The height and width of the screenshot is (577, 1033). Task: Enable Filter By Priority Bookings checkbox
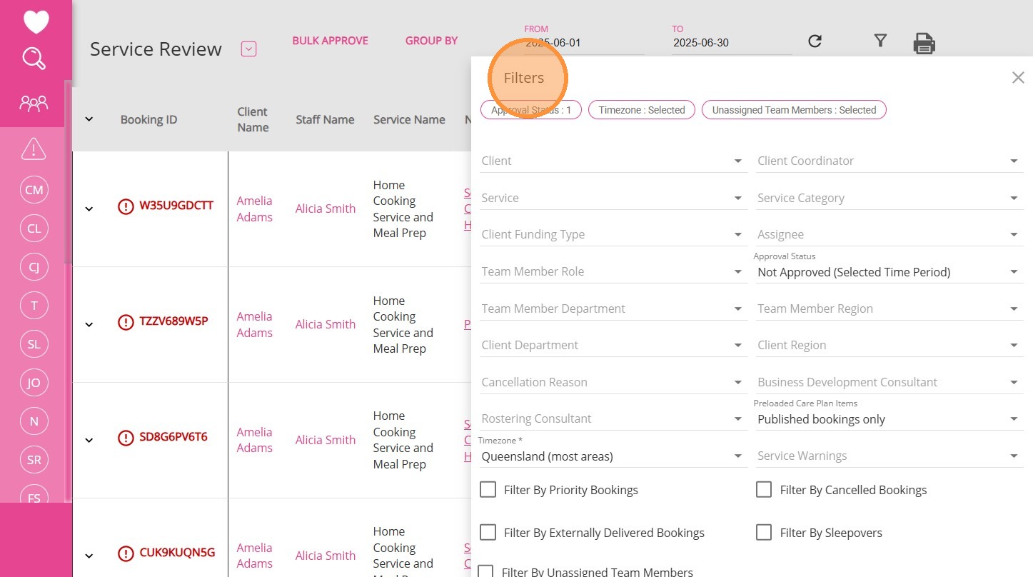[x=488, y=490]
